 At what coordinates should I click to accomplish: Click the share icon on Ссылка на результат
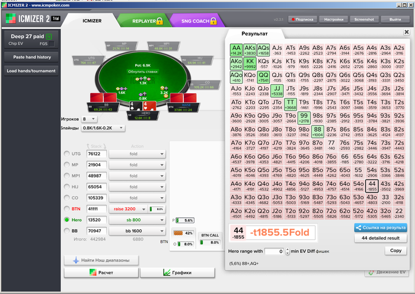point(359,227)
